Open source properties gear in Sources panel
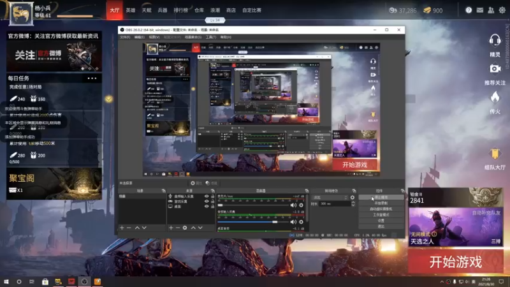The image size is (510, 287). [185, 228]
